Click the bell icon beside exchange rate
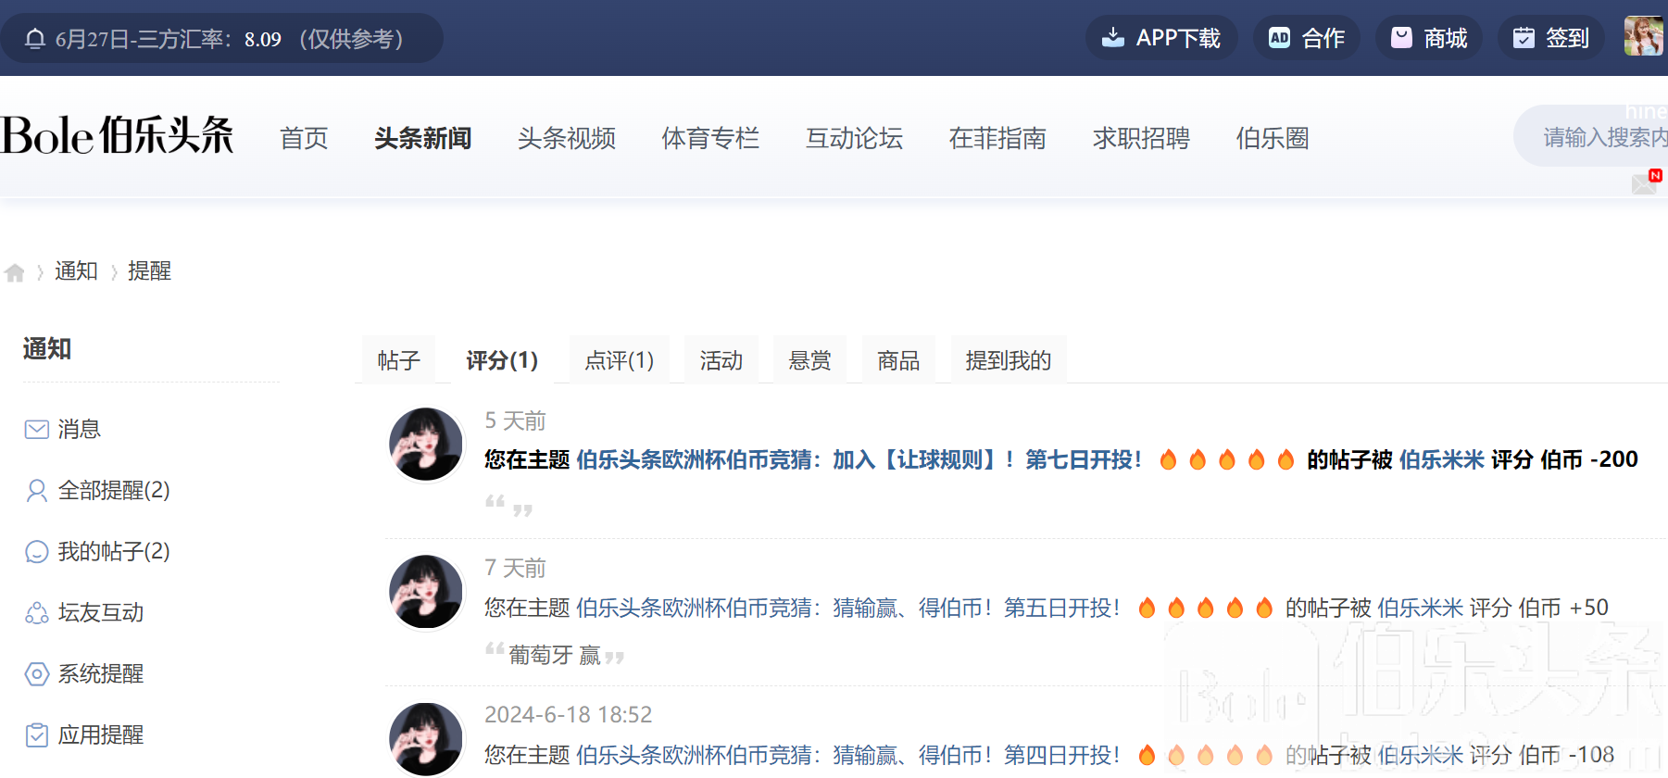 point(35,39)
